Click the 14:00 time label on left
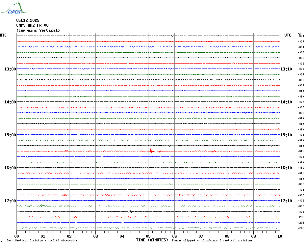306x245 pixels. point(10,102)
